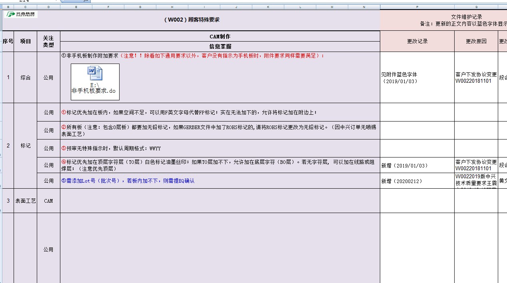Select the 标记 project cell
The width and height of the screenshot is (507, 283).
point(26,145)
